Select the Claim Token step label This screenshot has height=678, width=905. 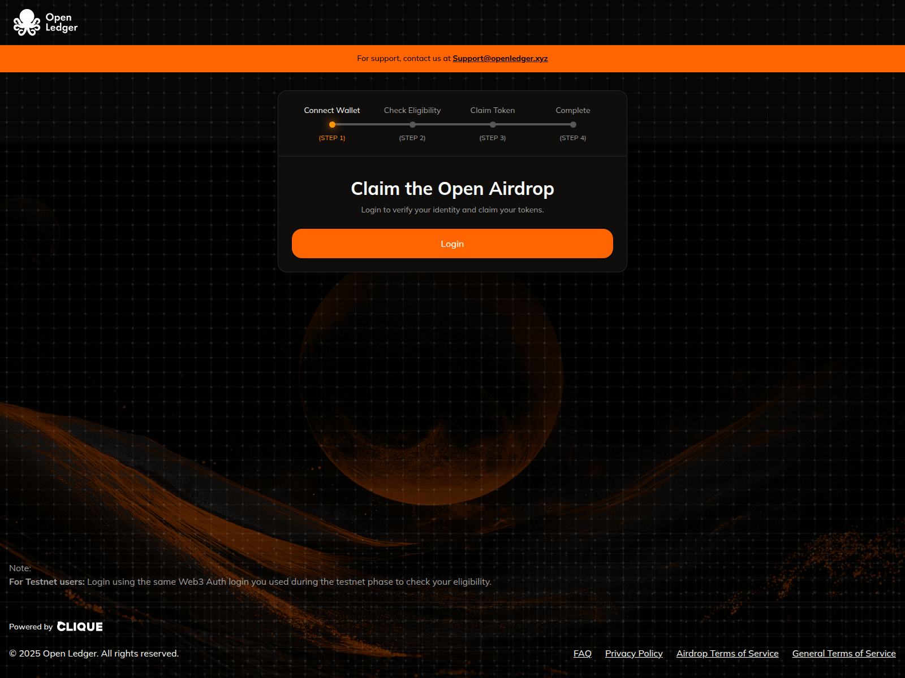(x=493, y=110)
